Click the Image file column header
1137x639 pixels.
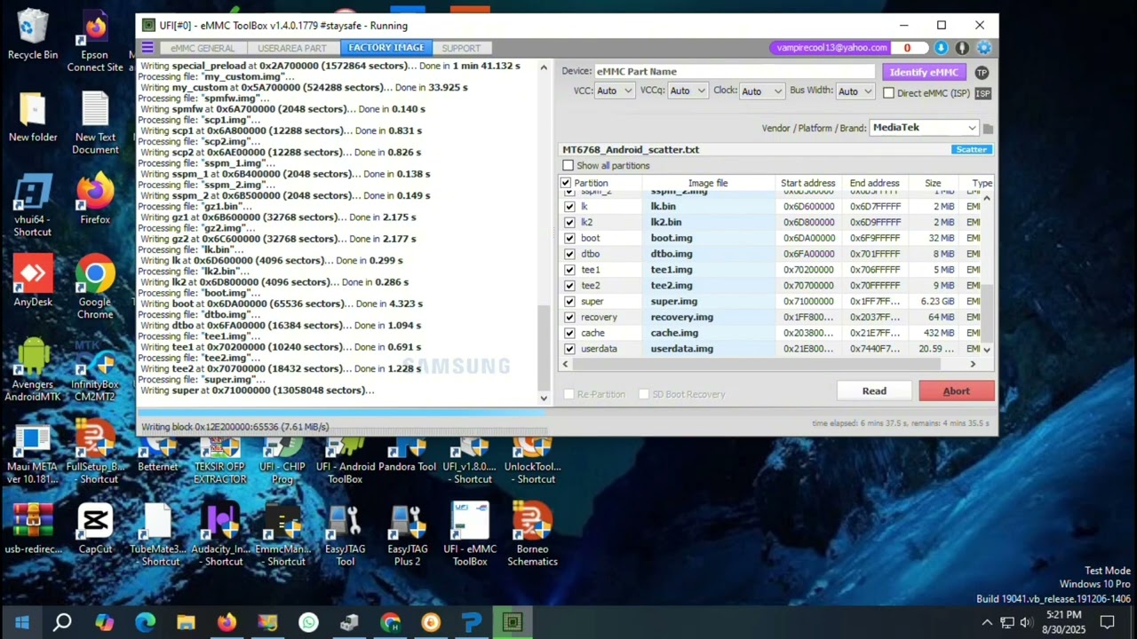[708, 184]
